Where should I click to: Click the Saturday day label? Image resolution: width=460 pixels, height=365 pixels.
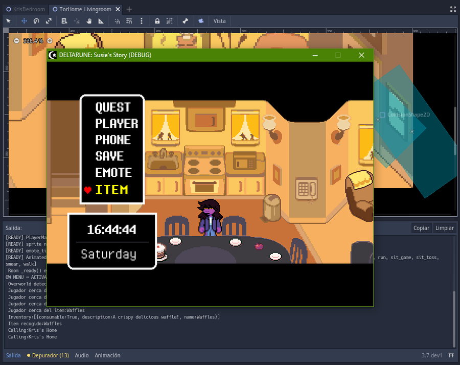108,254
